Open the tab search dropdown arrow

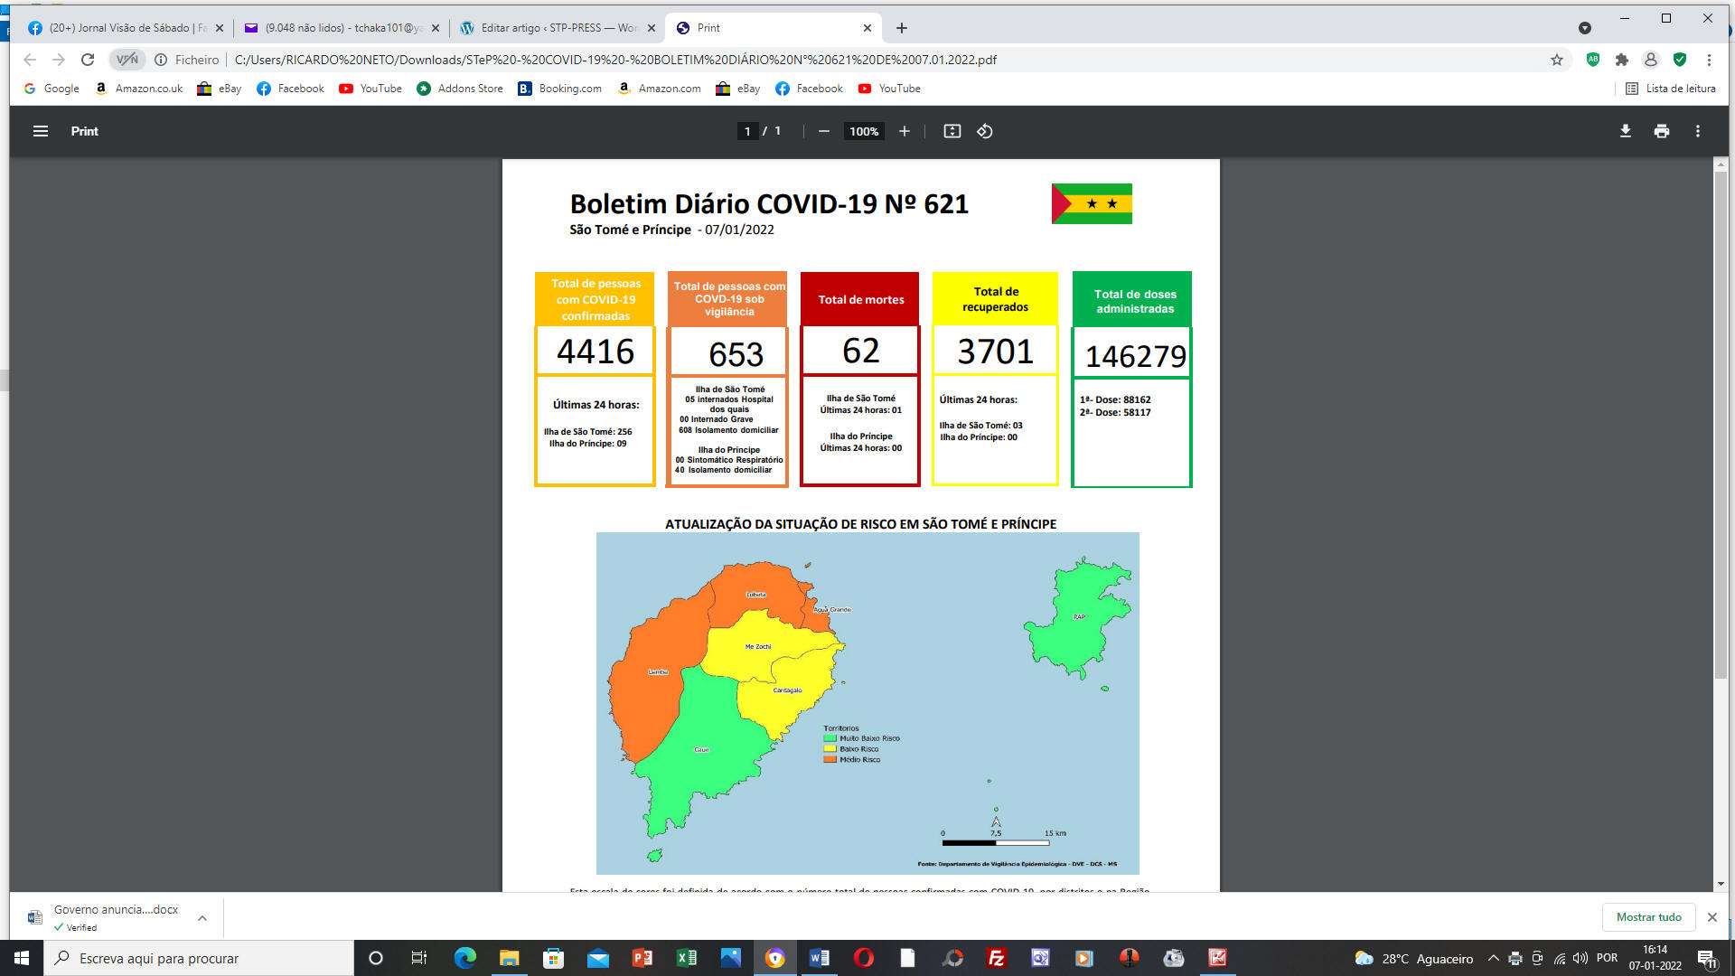click(x=1584, y=28)
